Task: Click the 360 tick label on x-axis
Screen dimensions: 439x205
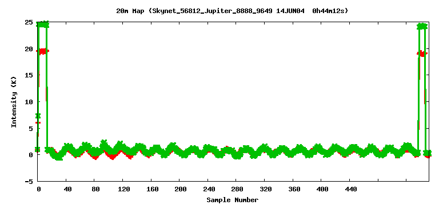Action: (x=294, y=189)
